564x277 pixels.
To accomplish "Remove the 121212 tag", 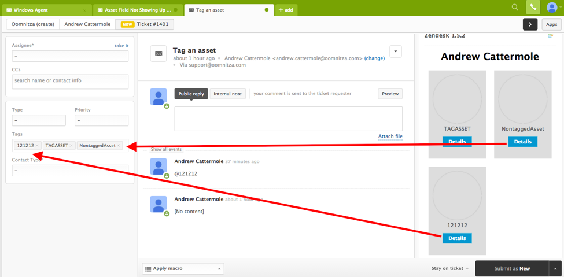I will coord(37,146).
